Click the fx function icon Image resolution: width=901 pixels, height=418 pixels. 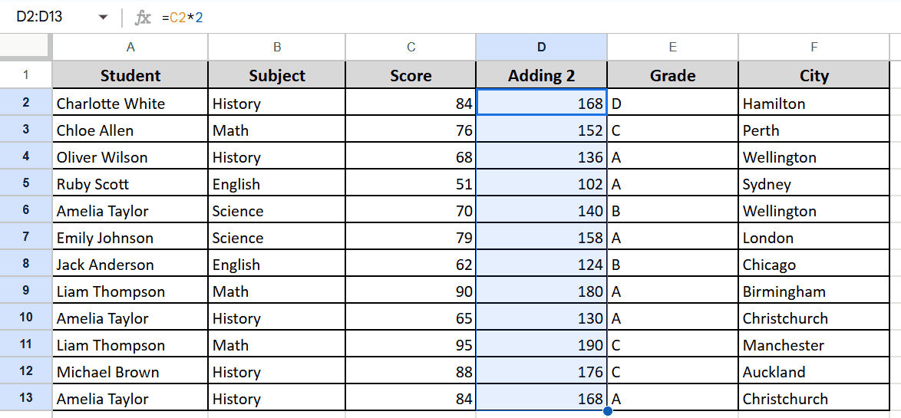point(143,18)
